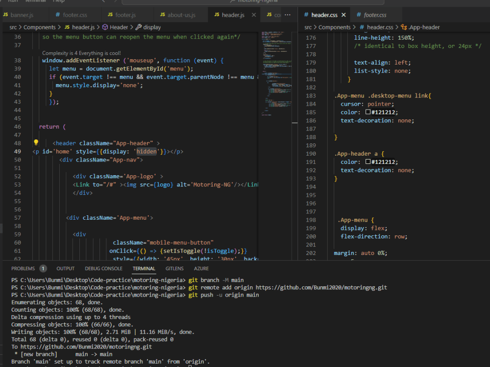
Task: Close the header.css tab
Action: (x=343, y=15)
